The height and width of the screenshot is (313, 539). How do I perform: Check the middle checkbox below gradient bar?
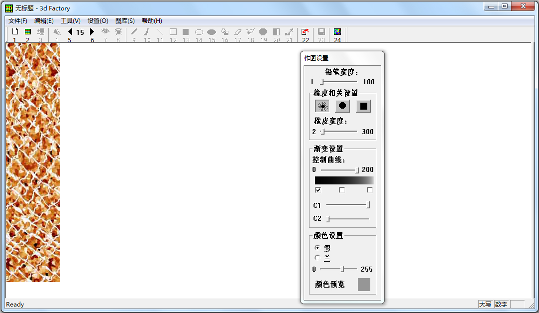(342, 190)
